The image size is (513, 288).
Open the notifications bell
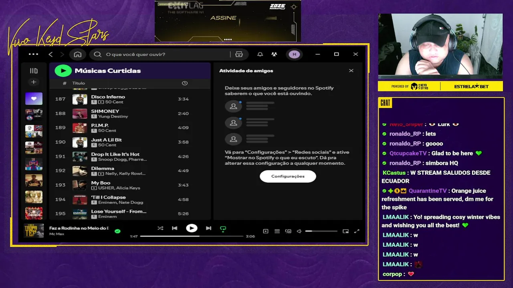click(x=260, y=54)
